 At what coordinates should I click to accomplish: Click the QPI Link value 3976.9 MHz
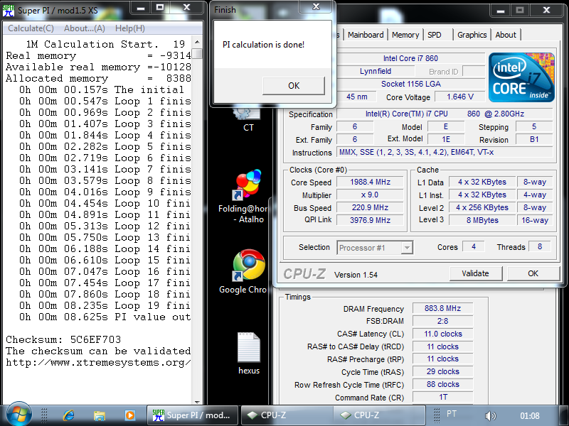(370, 220)
